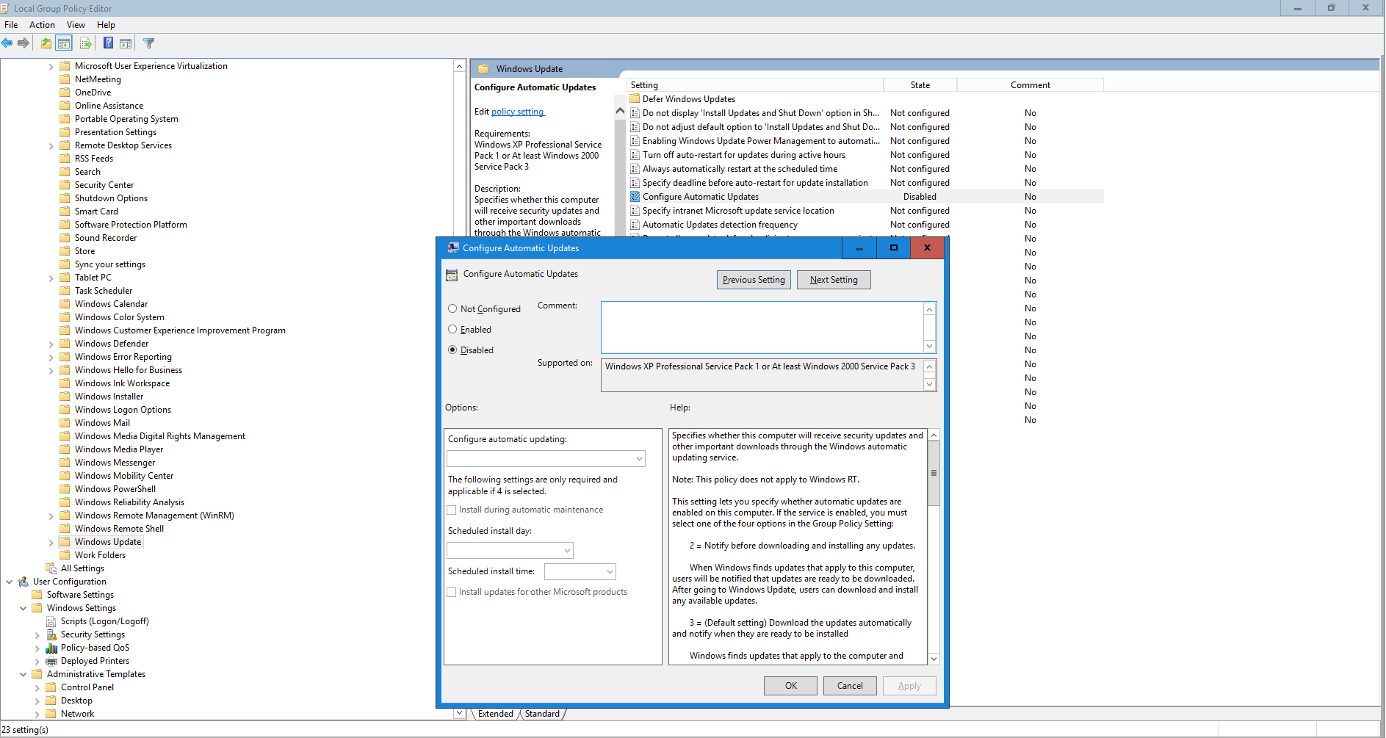Select the Not Configured radio button
The image size is (1386, 738).
(x=452, y=309)
